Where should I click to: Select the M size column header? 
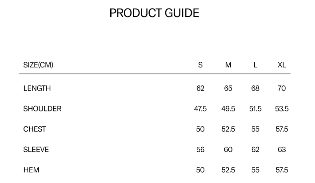[228, 65]
